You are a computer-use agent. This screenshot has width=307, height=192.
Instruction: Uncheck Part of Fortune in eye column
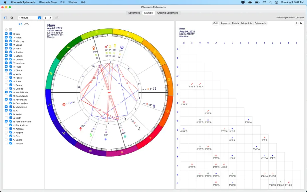[x=6, y=121]
